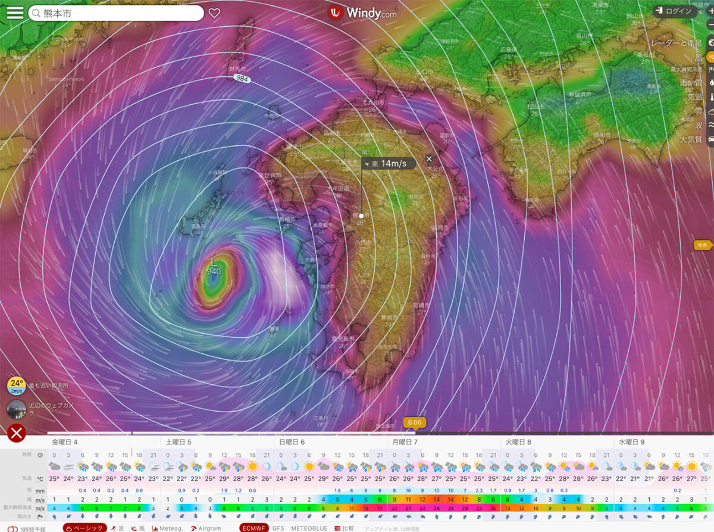Viewport: 714px width, 532px height.
Task: Change the °C temperature unit
Action: pos(40,478)
